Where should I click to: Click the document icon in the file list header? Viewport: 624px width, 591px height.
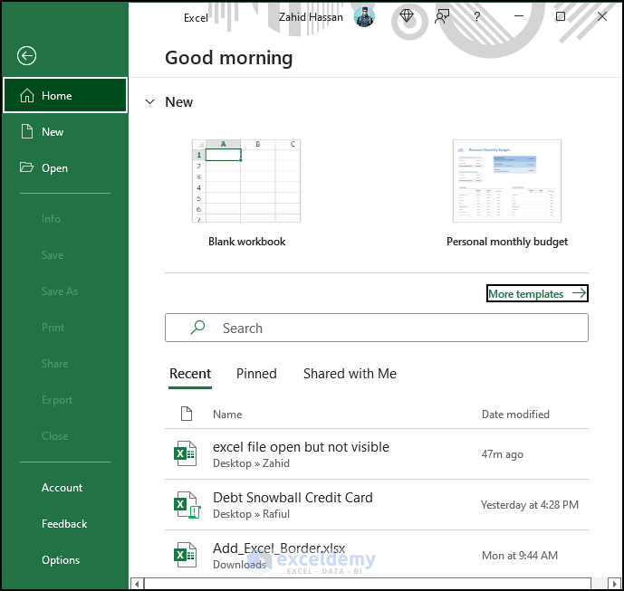(x=187, y=414)
